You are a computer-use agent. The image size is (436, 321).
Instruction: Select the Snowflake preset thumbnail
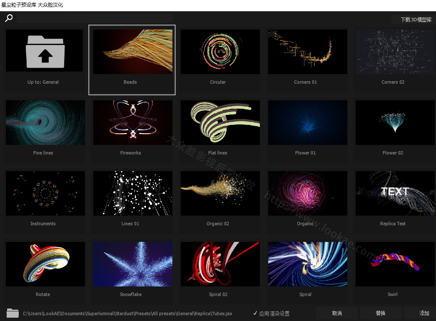pyautogui.click(x=132, y=264)
